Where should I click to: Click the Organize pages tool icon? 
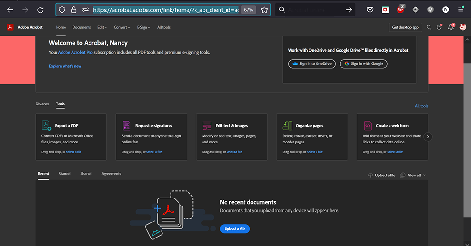click(x=287, y=126)
